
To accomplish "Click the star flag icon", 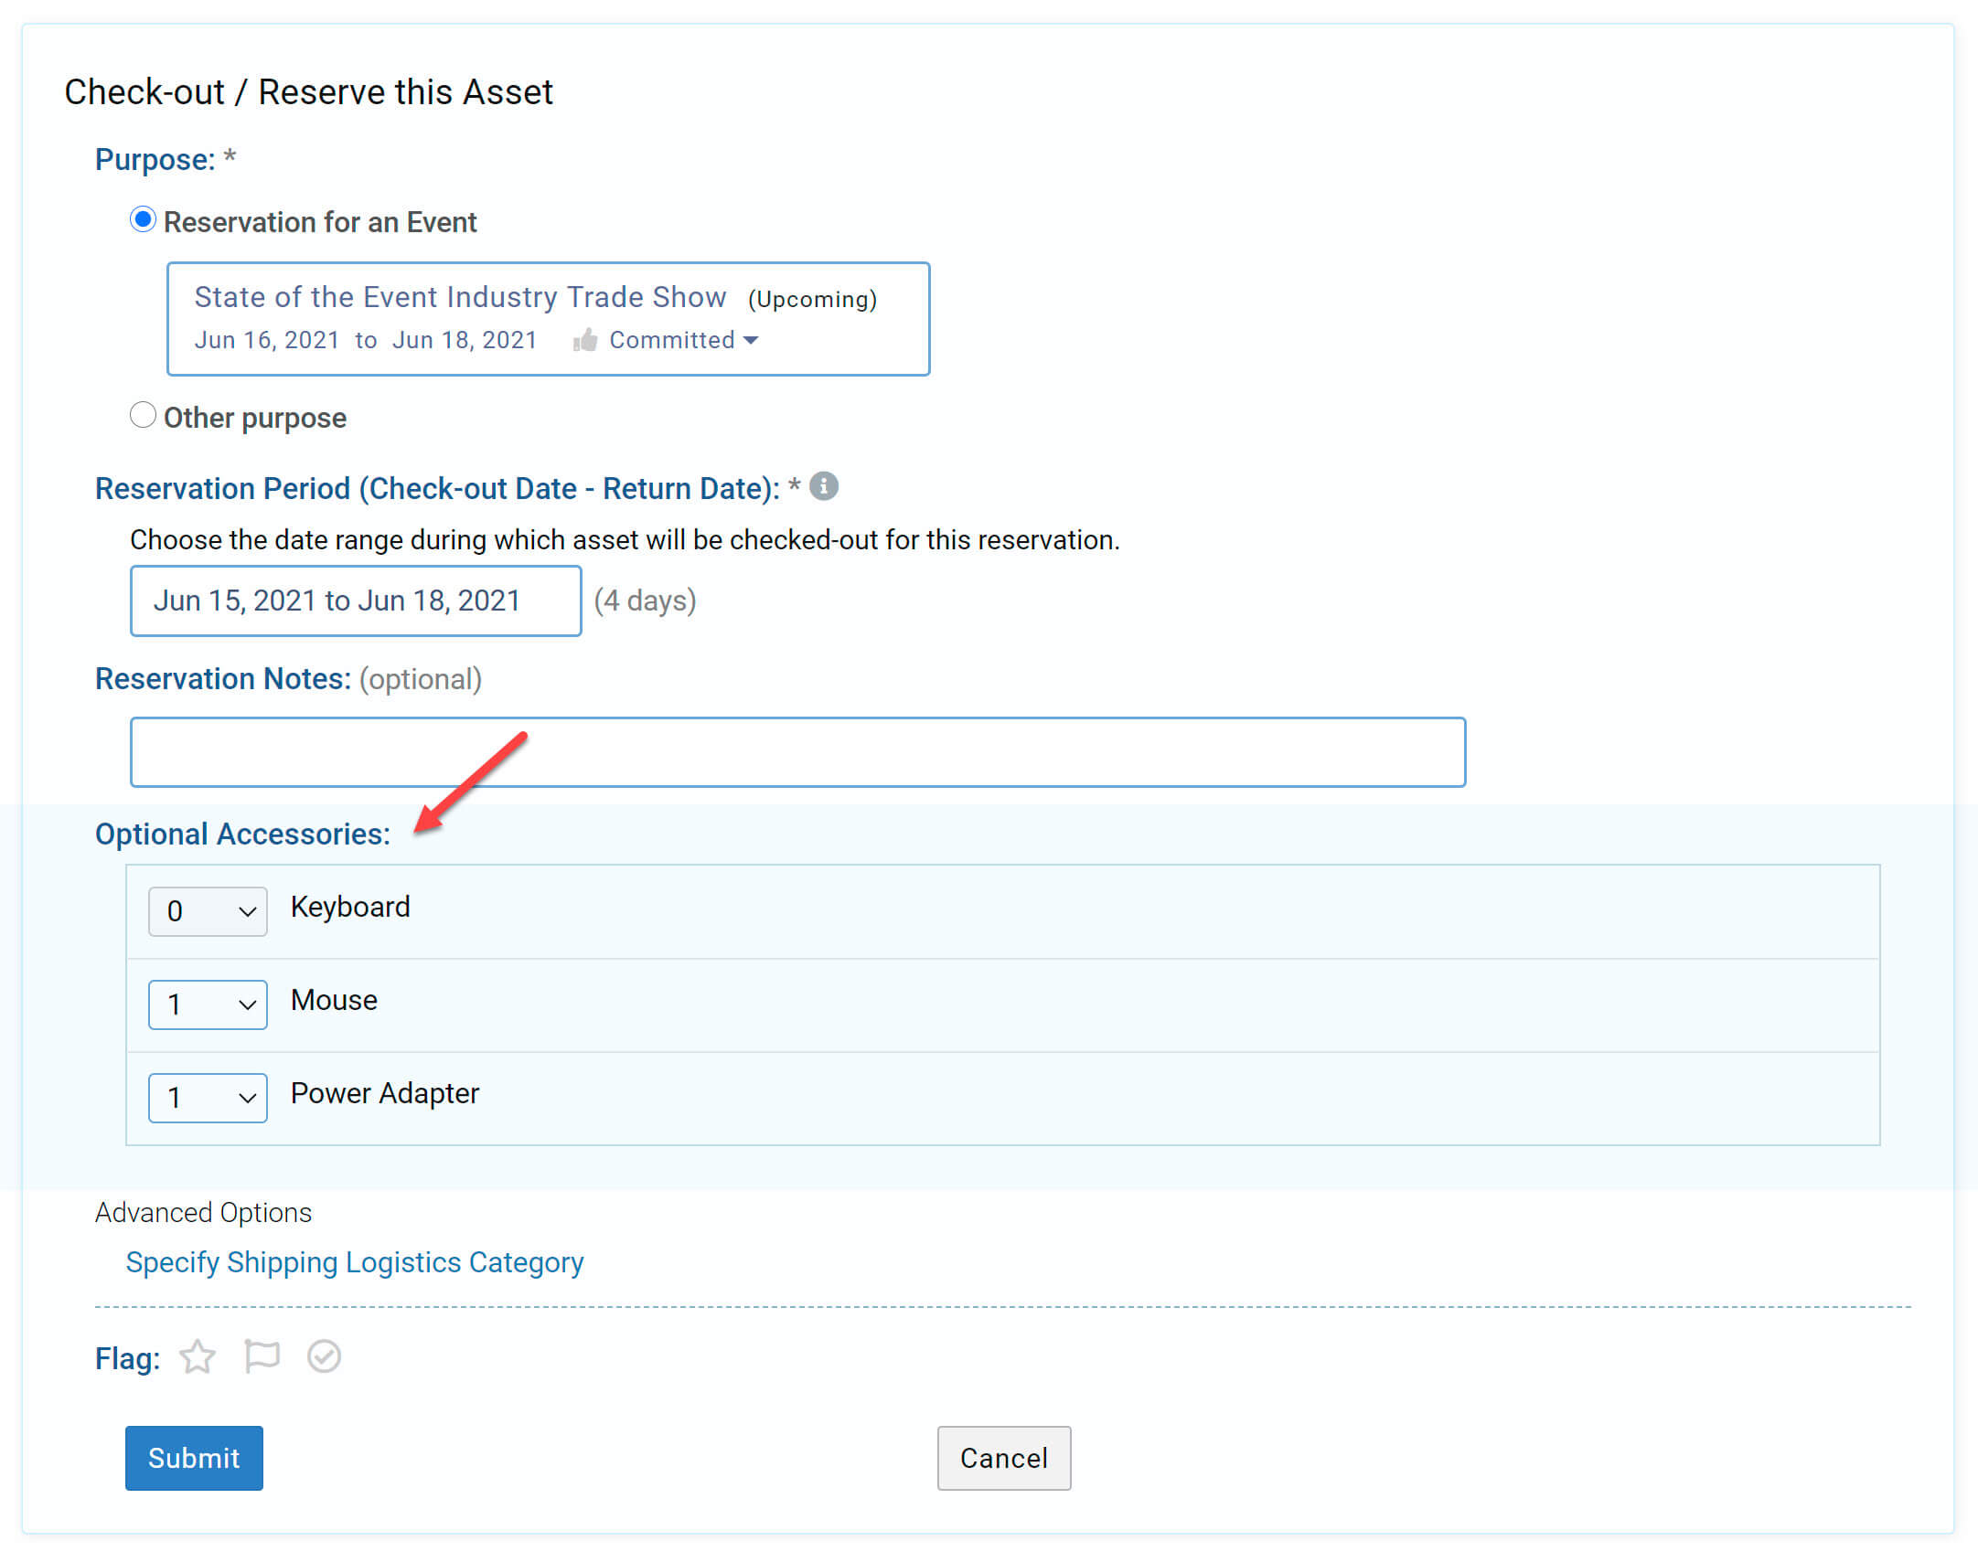I will coord(198,1357).
